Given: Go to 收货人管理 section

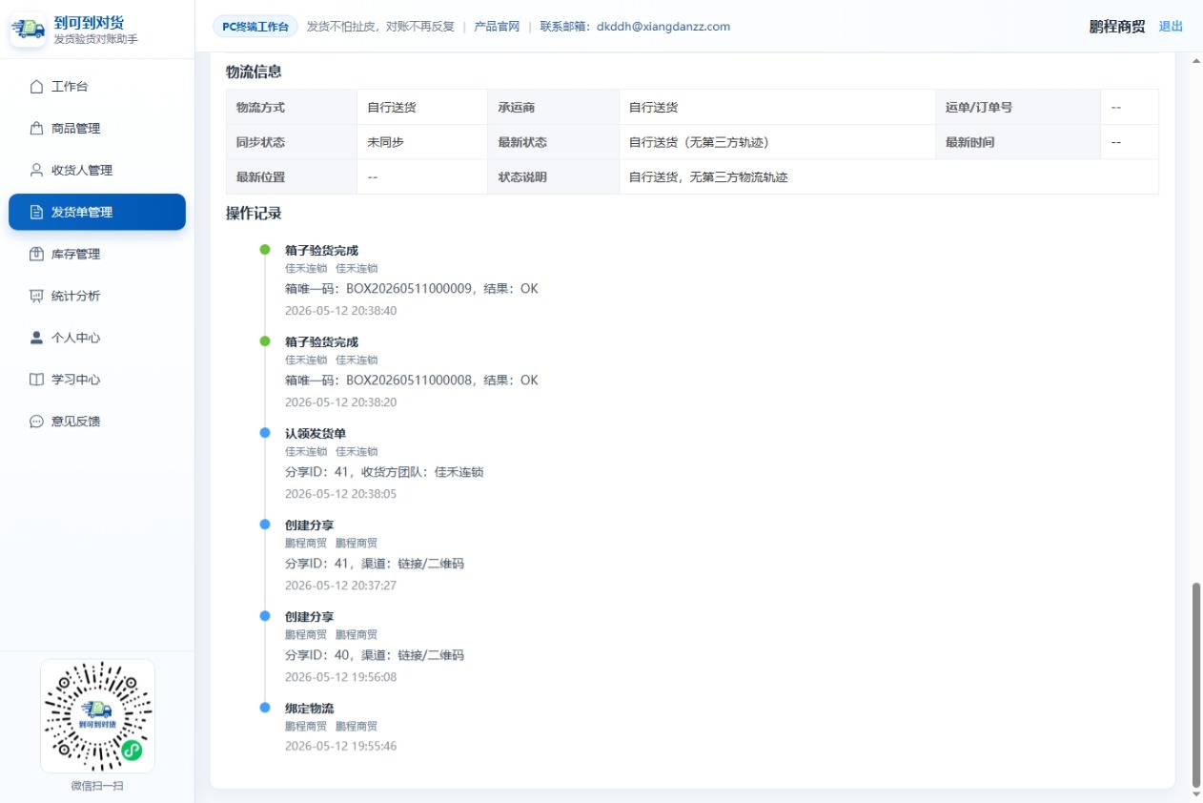Looking at the screenshot, I should pos(97,171).
